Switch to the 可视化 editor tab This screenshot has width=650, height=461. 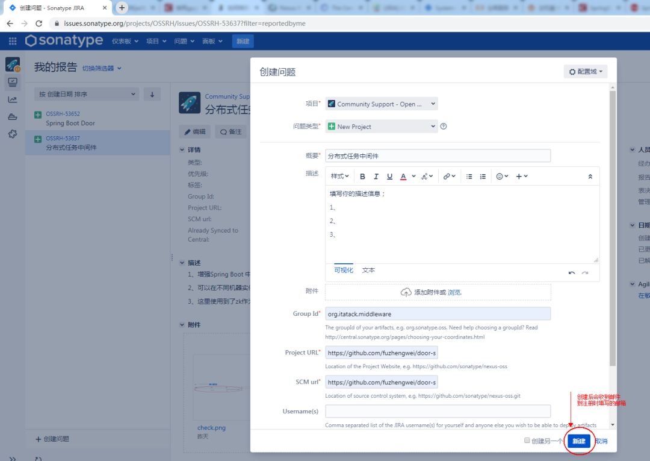point(344,270)
